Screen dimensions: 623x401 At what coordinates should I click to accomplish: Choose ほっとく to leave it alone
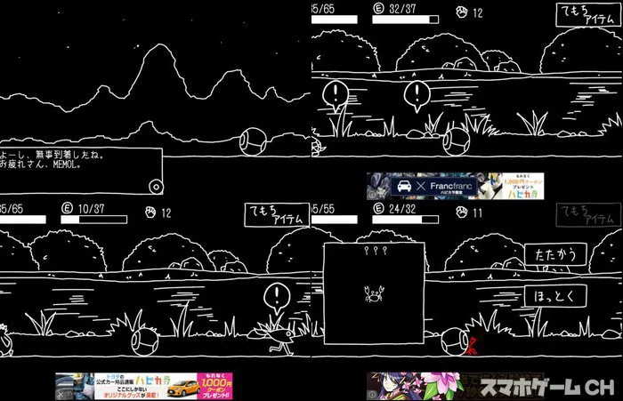[x=555, y=296]
